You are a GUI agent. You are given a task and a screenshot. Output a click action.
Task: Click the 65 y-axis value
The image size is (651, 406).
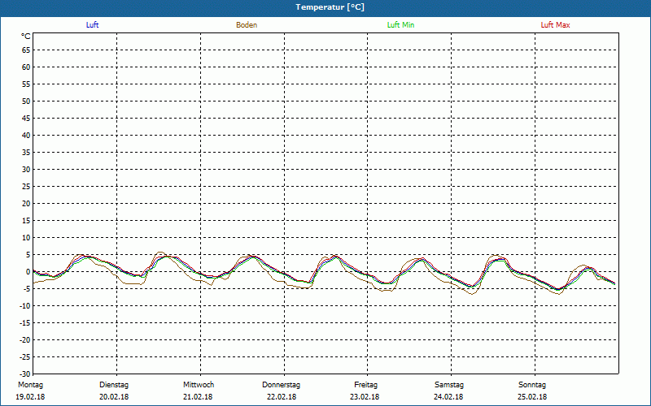click(x=26, y=50)
